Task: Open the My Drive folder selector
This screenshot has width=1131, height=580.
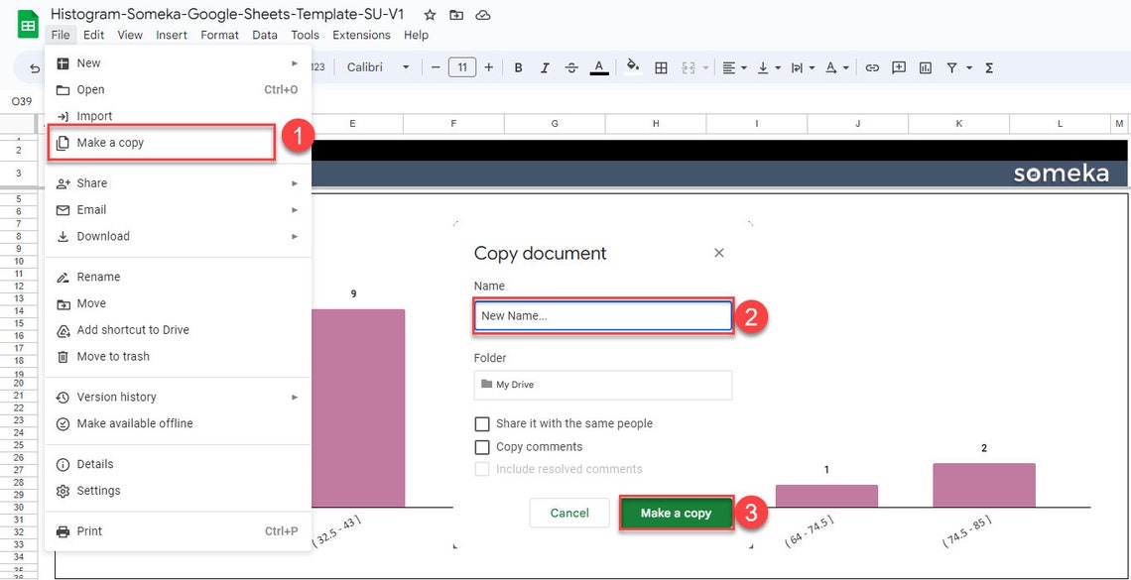Action: click(x=602, y=385)
